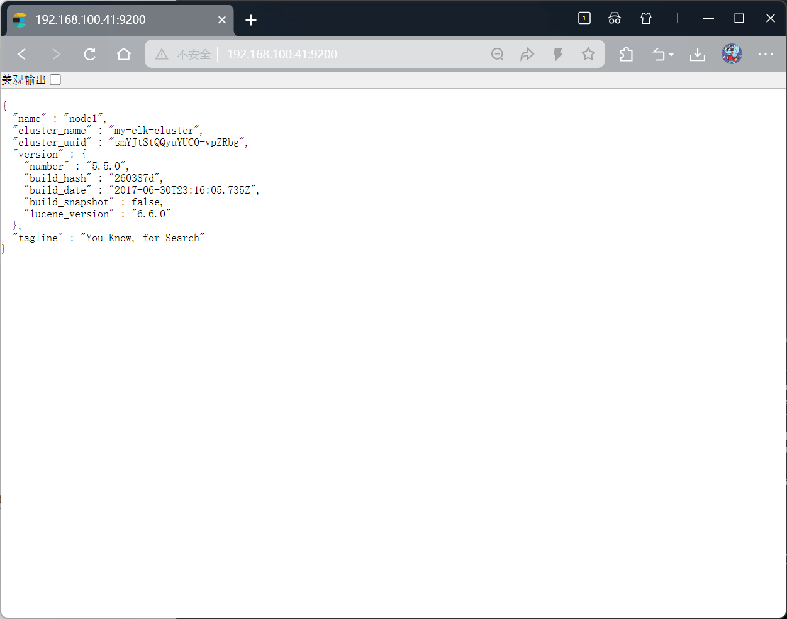Reload the page with the refresh icon
787x619 pixels.
(x=90, y=54)
